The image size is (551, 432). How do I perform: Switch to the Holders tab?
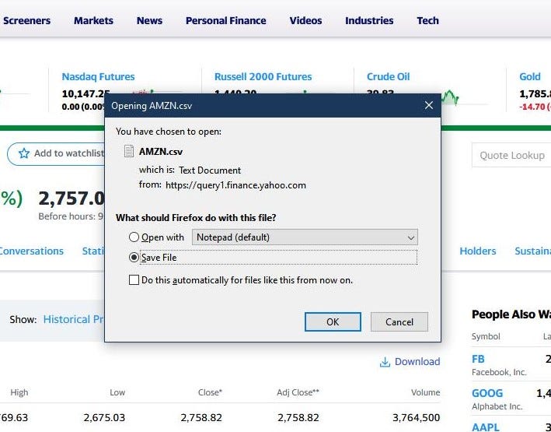(x=477, y=251)
